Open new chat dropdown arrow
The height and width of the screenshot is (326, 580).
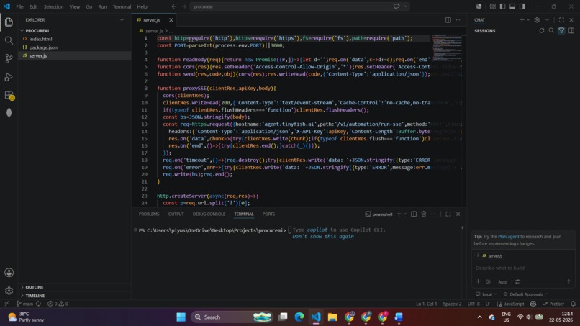pyautogui.click(x=528, y=20)
